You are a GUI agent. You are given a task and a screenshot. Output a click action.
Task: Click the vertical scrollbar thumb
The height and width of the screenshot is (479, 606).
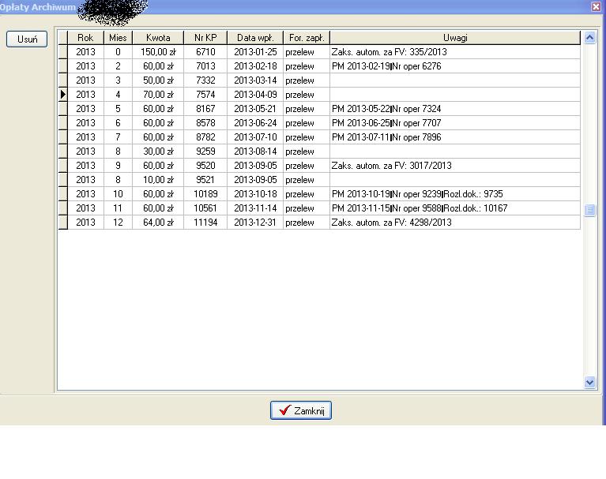589,210
